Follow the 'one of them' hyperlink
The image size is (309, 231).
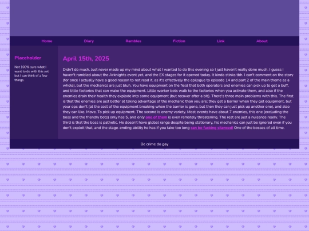[156, 117]
